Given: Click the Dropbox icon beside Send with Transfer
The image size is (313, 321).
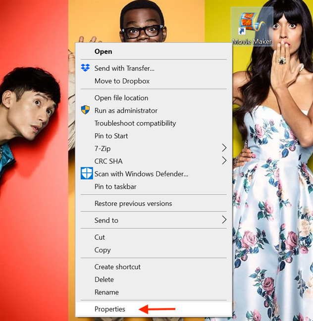Looking at the screenshot, I should click(85, 68).
